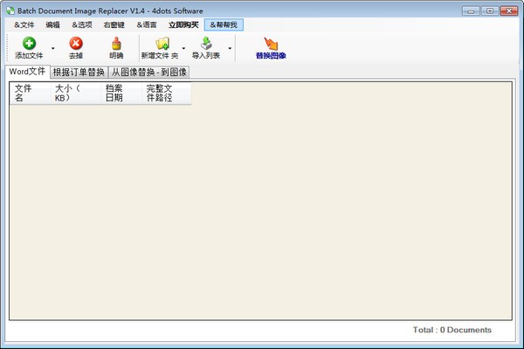The height and width of the screenshot is (349, 524).
Task: Open the &选项 (Options) menu
Action: point(82,24)
